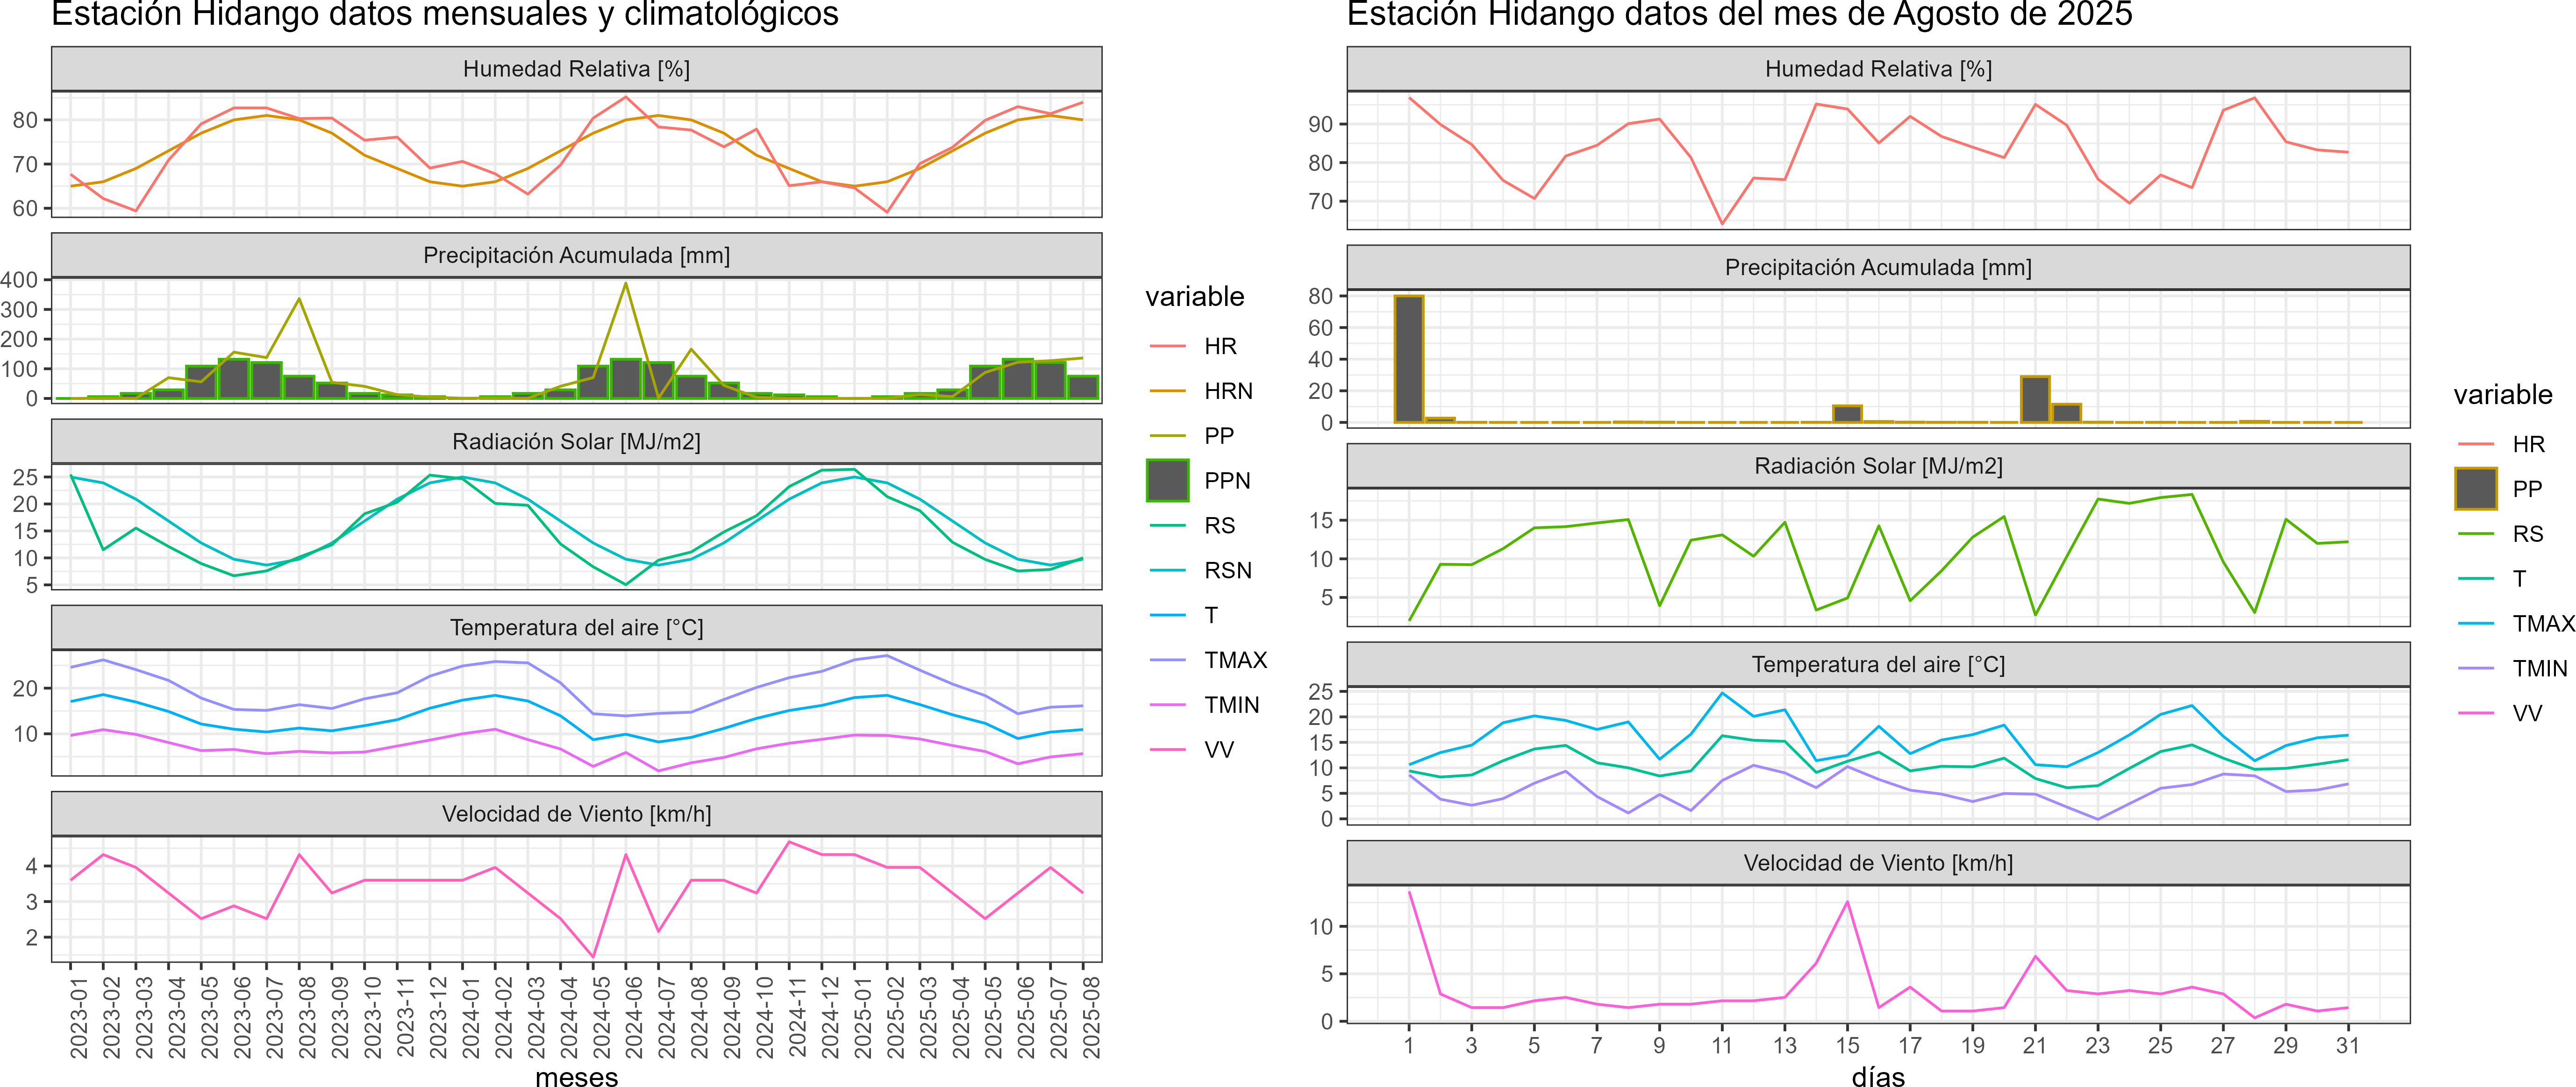This screenshot has height=1087, width=2576.
Task: Click the HR legend key in left legend
Action: point(1167,346)
